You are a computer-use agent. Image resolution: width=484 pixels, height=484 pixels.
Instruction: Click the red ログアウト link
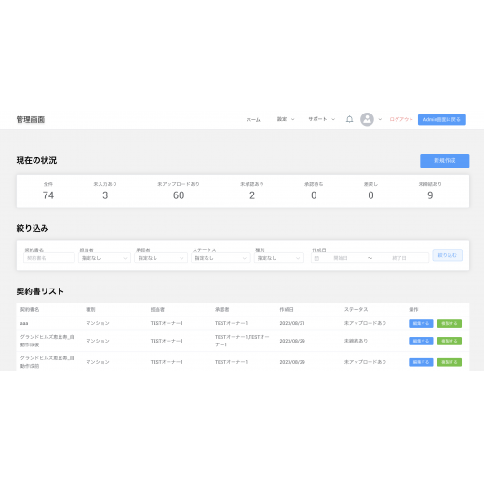point(401,119)
